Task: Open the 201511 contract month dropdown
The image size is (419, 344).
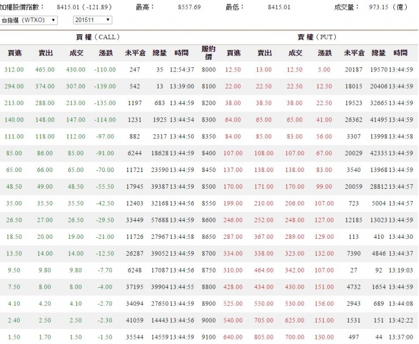Action: click(x=93, y=20)
